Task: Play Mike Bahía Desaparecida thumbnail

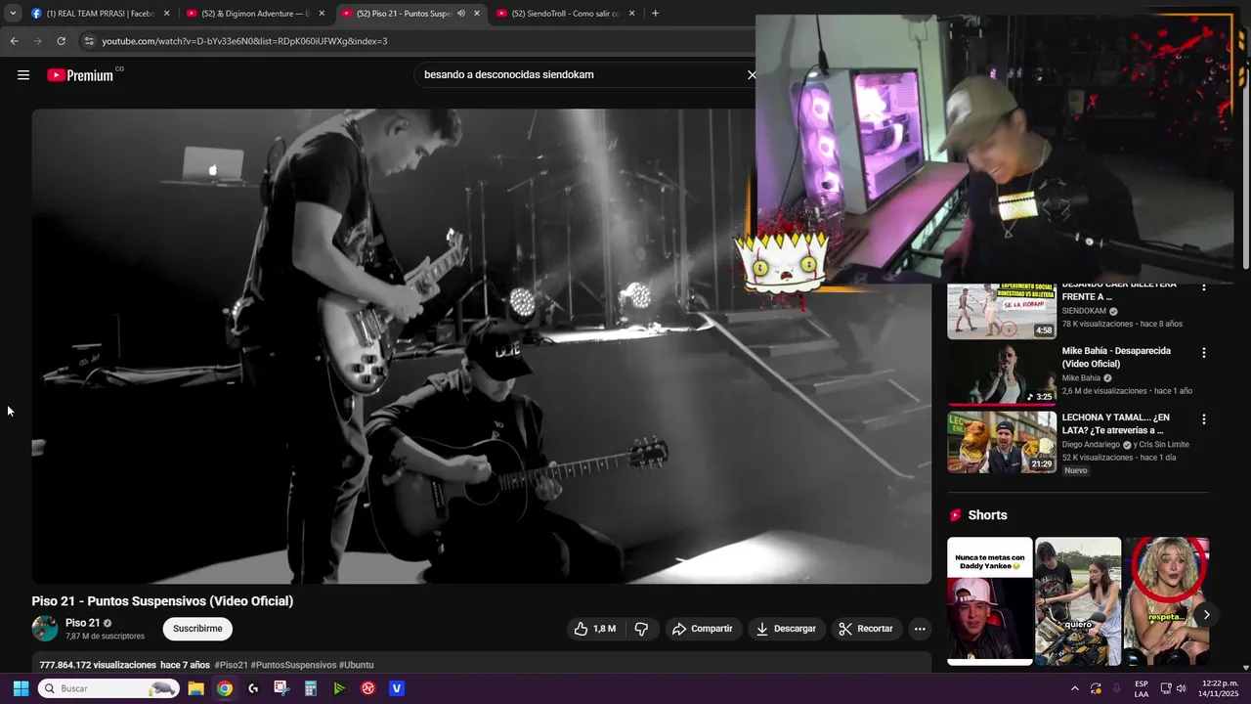Action: (1002, 375)
